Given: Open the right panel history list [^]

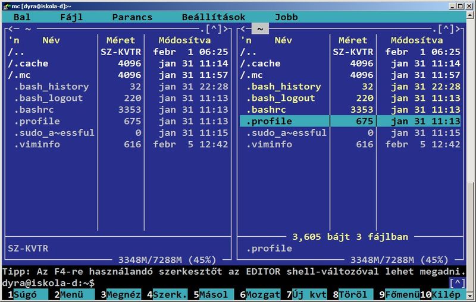Looking at the screenshot, I should (446, 29).
